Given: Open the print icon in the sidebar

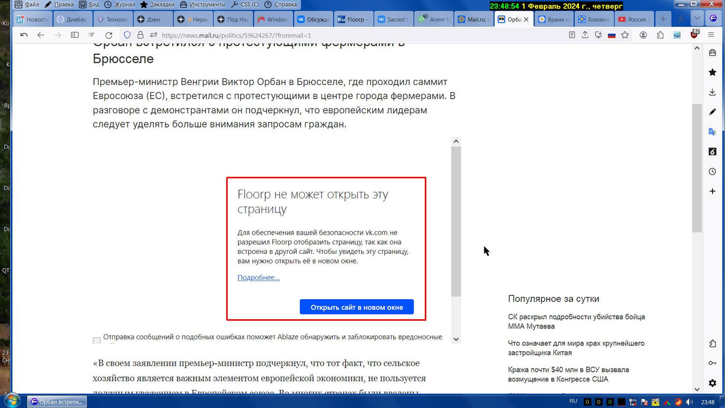Looking at the screenshot, I should (712, 52).
